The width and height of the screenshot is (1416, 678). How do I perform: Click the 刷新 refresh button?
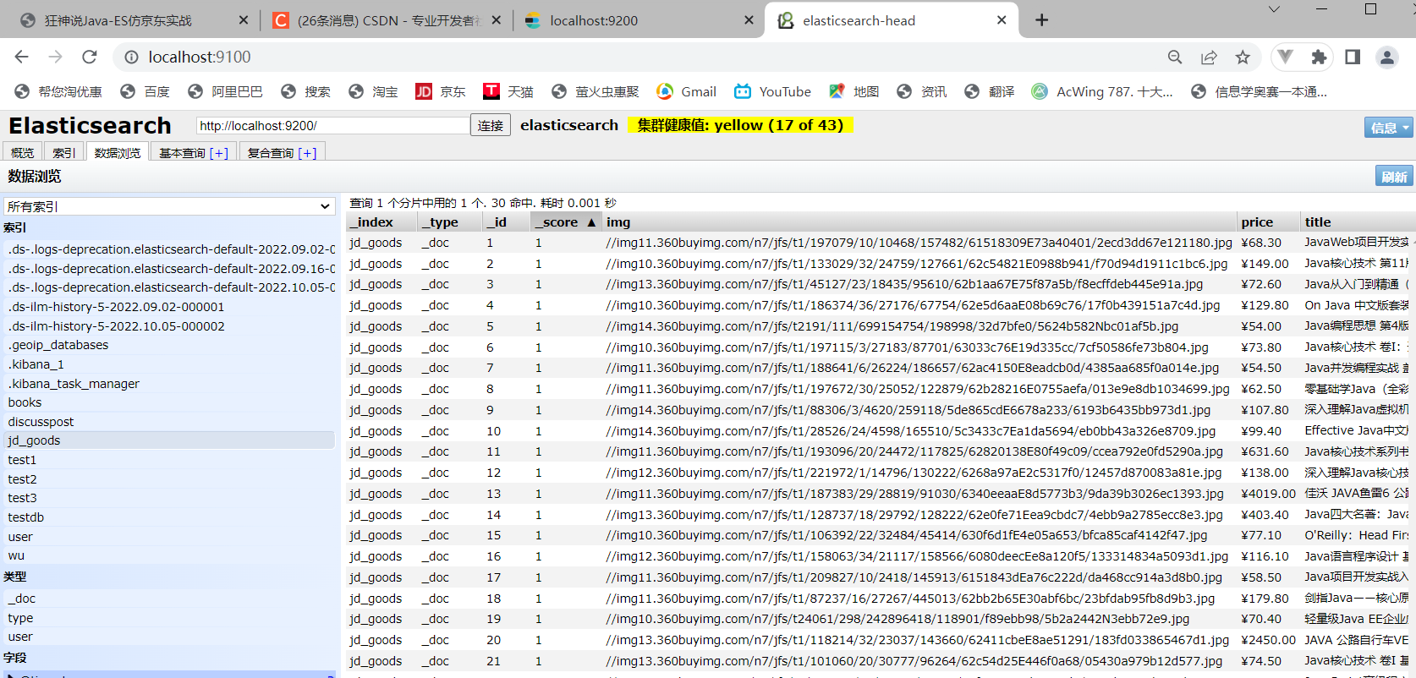(1394, 176)
